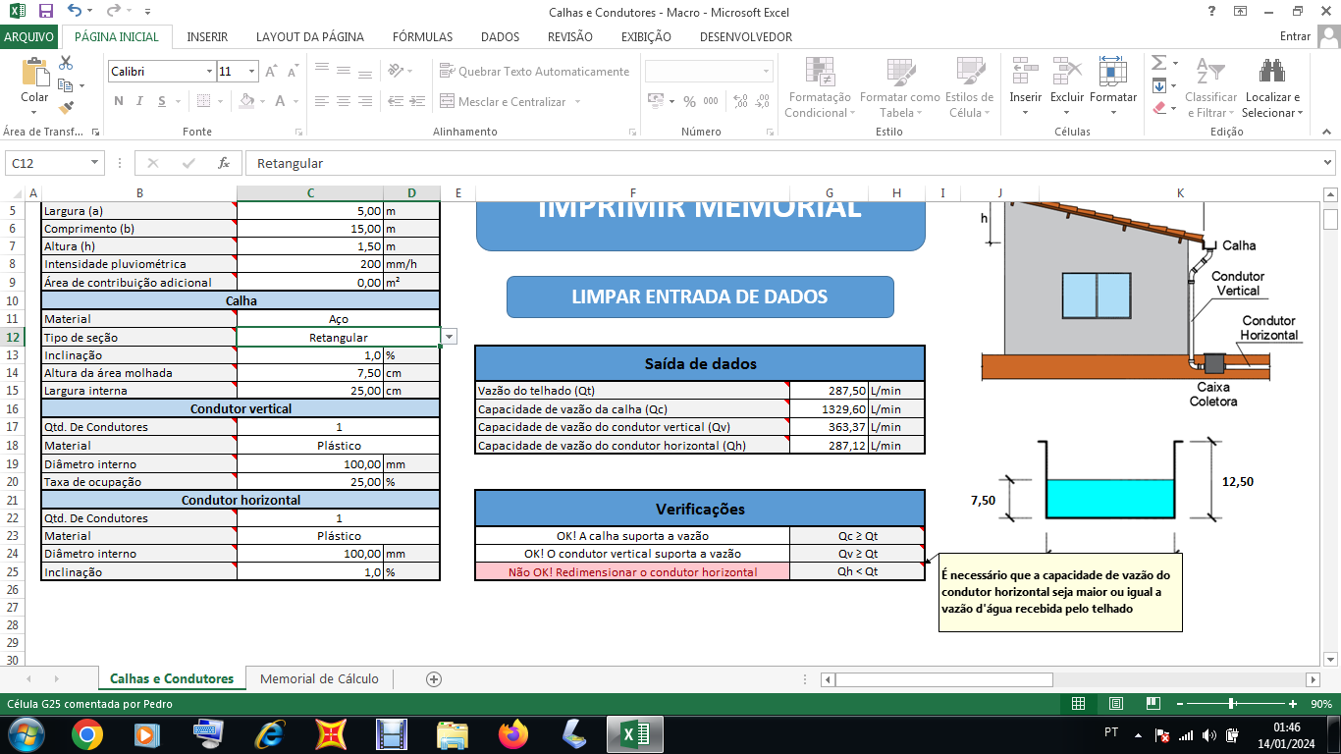Screen dimensions: 1341x754
Task: Click the zoom slider handle
Action: [1231, 704]
